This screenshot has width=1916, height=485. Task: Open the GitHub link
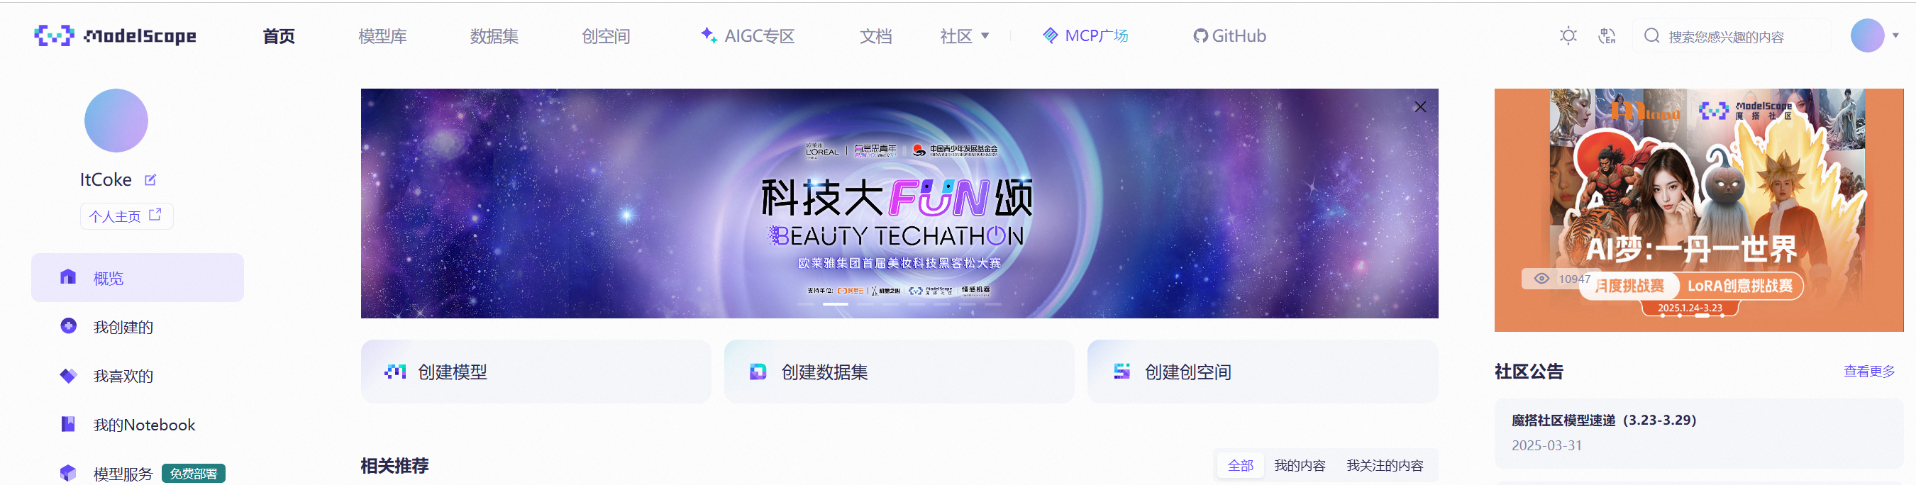tap(1229, 35)
